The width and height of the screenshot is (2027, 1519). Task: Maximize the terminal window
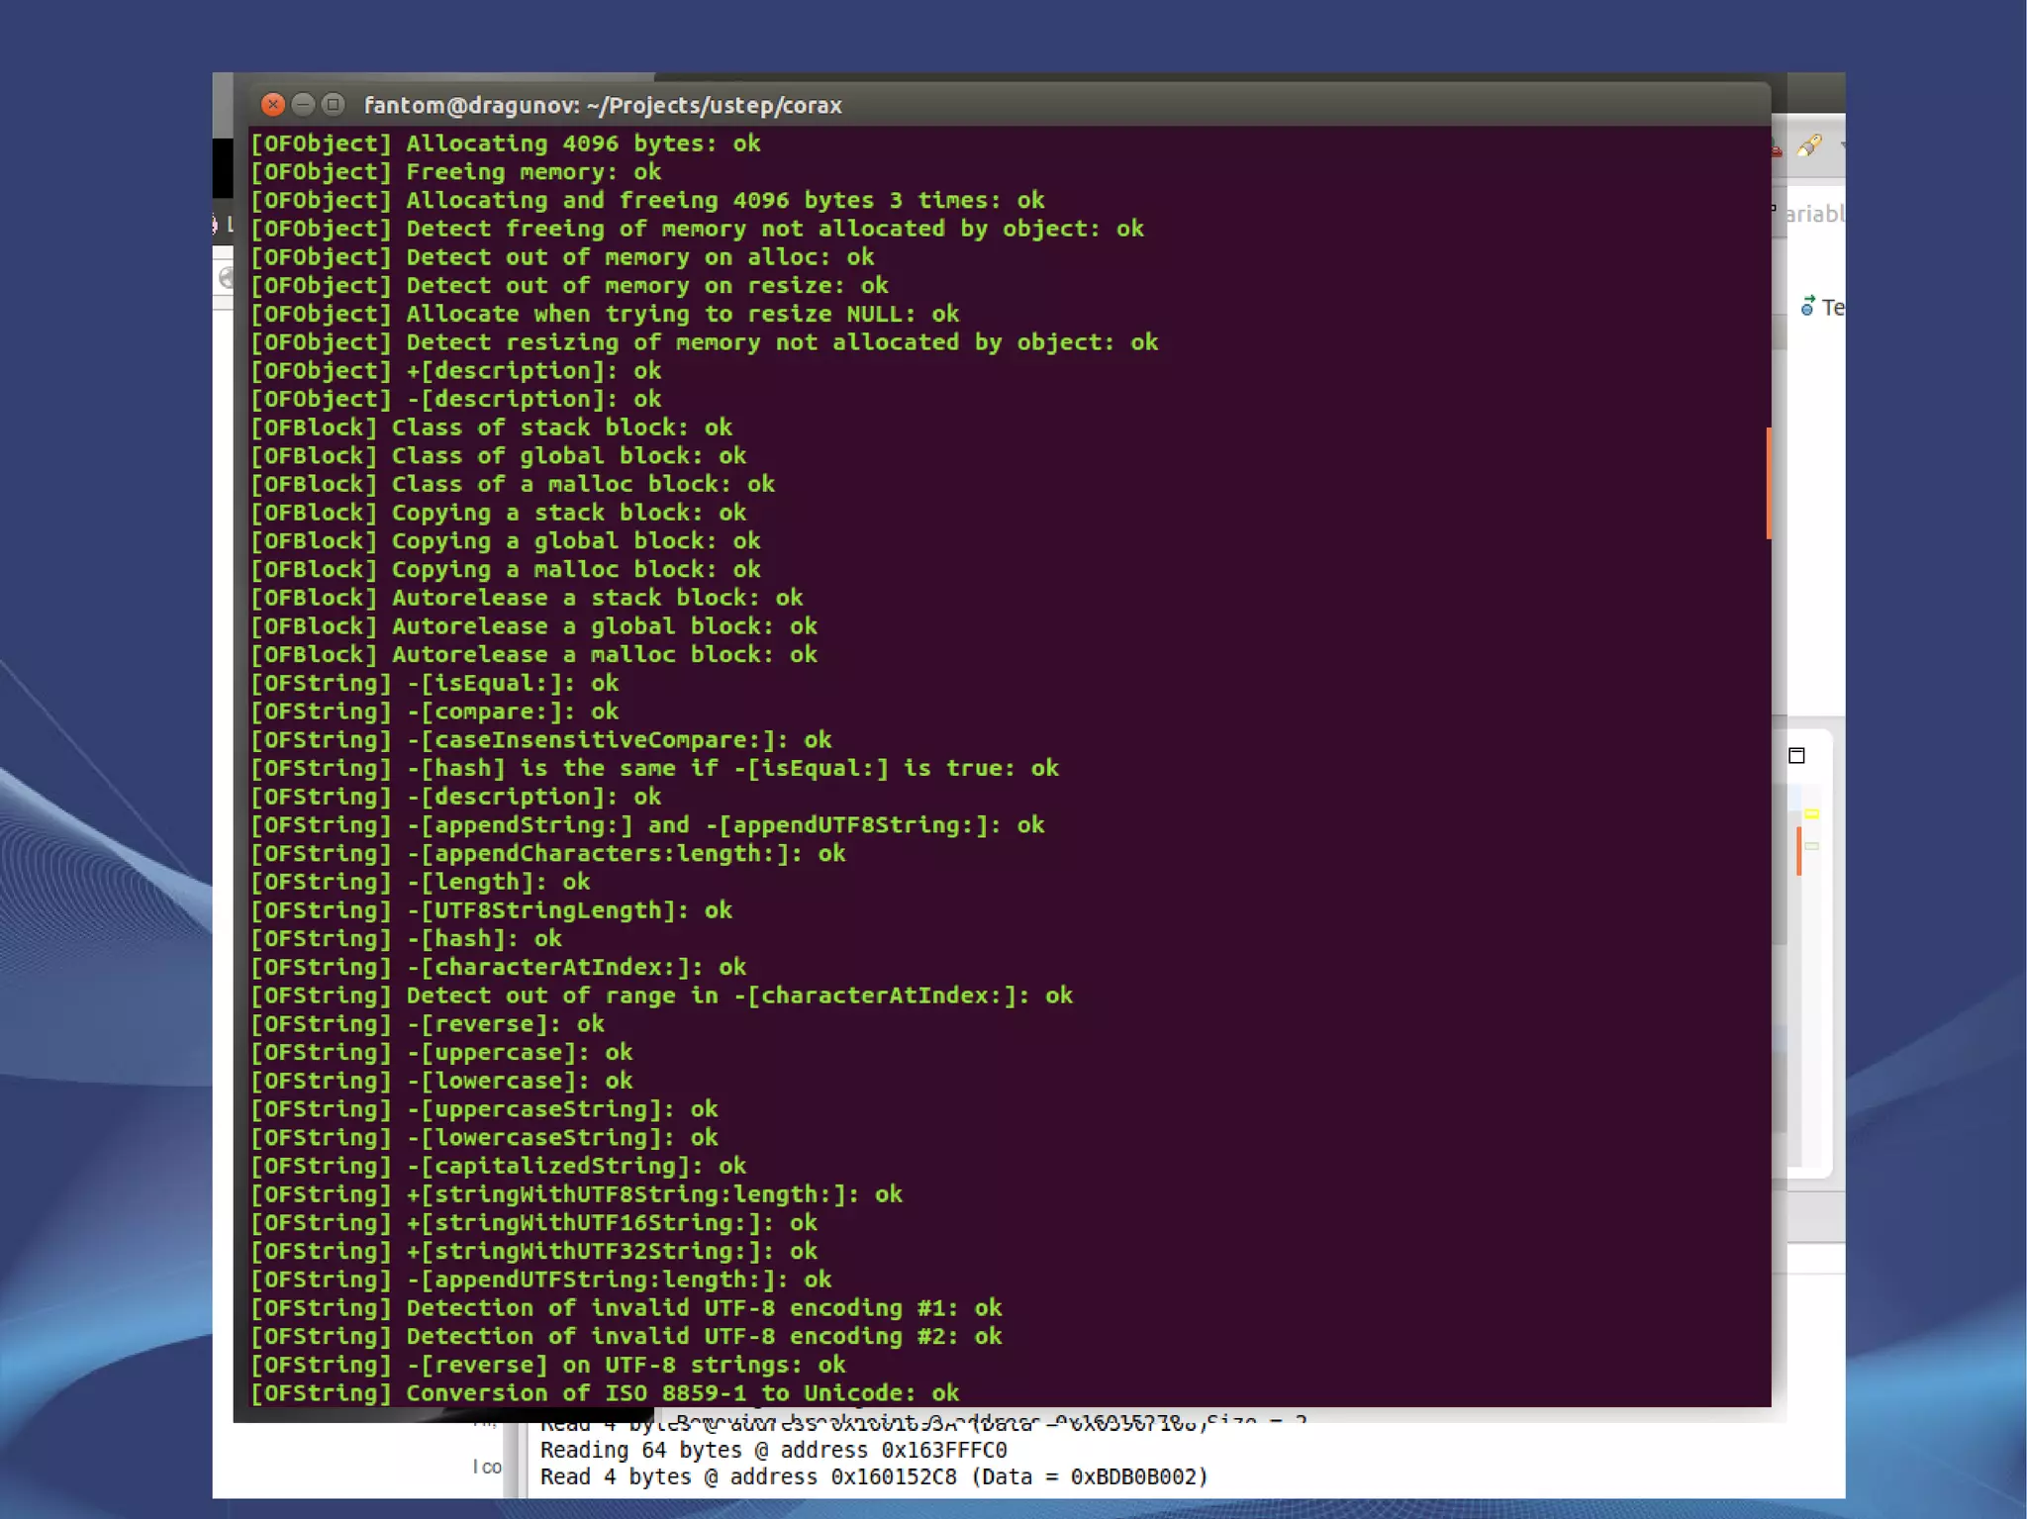pos(334,105)
